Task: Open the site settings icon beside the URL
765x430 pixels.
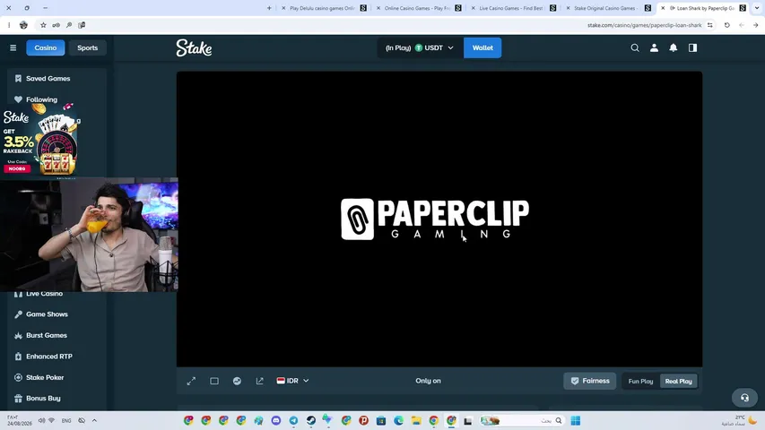Action: pyautogui.click(x=710, y=25)
